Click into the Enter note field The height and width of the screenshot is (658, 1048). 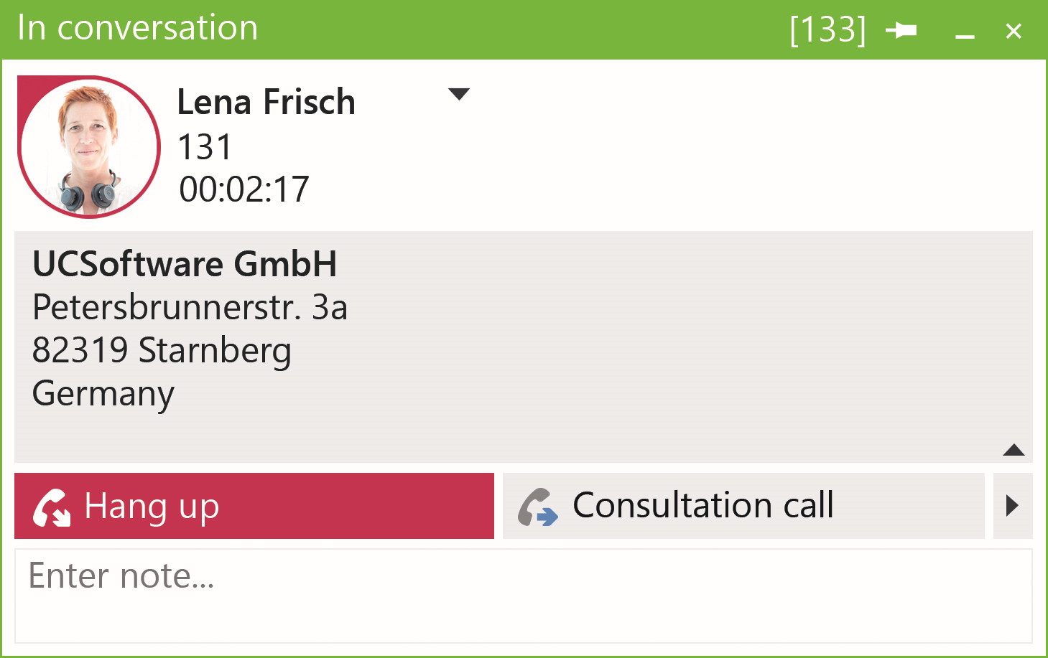tap(523, 596)
